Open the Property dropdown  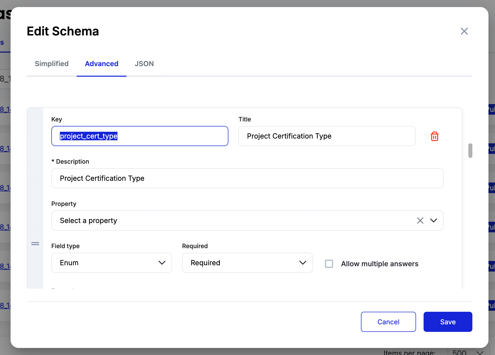434,220
